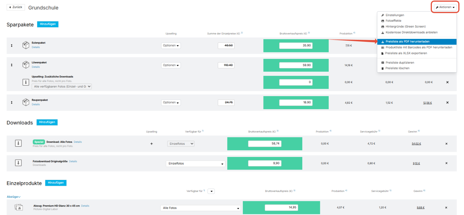Image resolution: width=464 pixels, height=215 pixels.
Task: Edit the Abzug price field 14,95
Action: coord(281,208)
